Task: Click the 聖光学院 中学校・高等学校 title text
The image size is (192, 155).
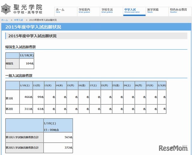Action: tap(28, 9)
